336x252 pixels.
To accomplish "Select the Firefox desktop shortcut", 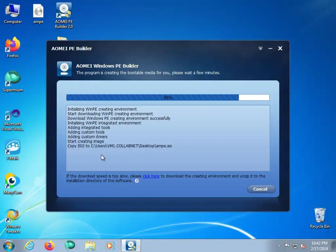I will tap(13, 47).
